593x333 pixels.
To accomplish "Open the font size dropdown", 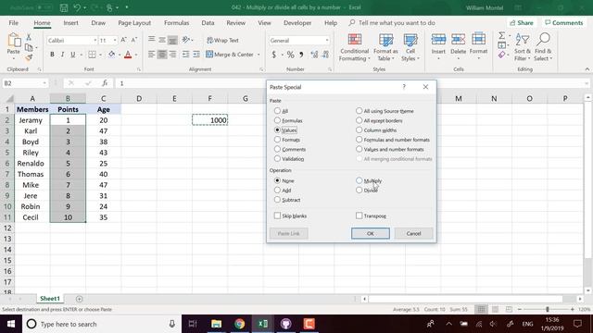I will 115,41.
